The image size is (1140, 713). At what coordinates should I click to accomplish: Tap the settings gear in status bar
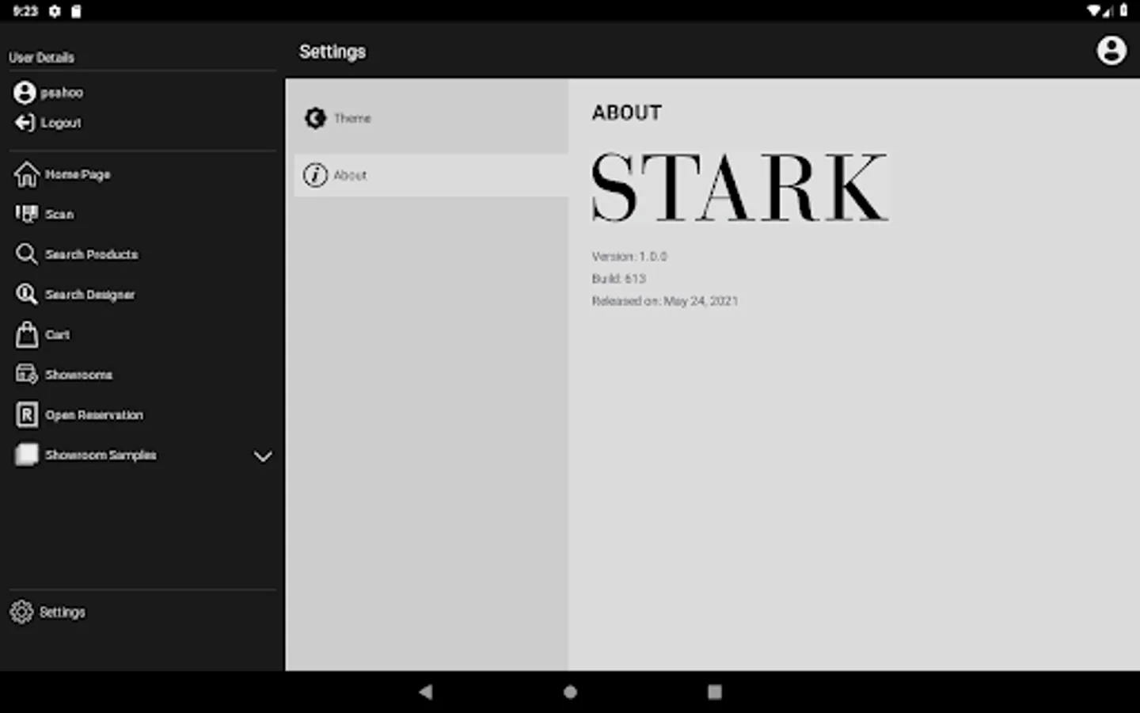(55, 11)
